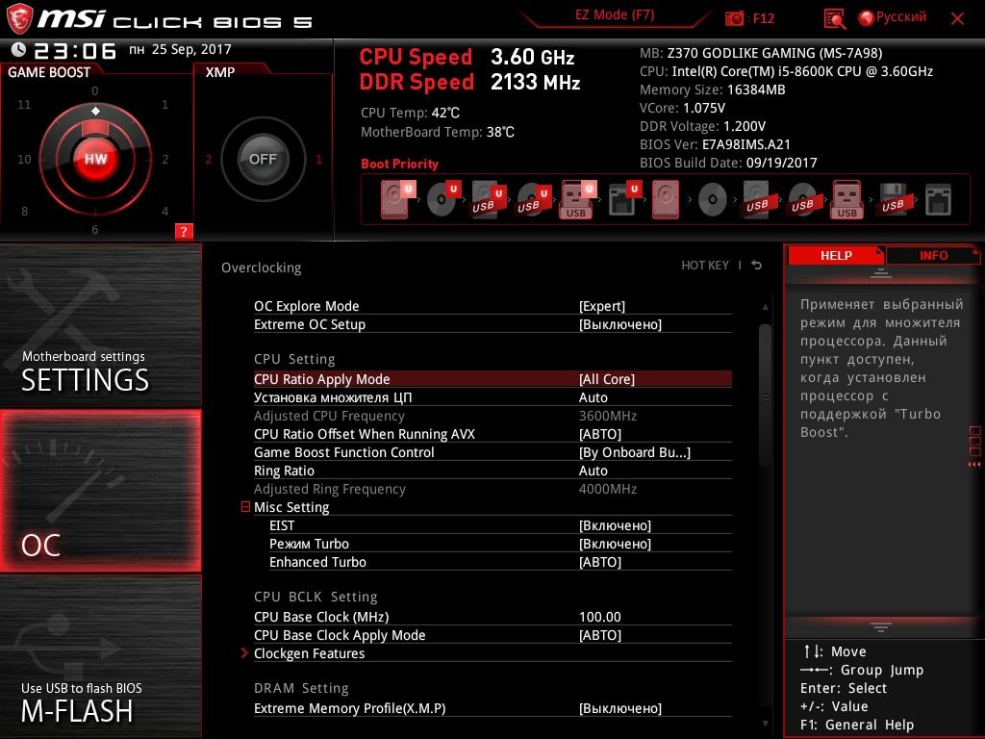The width and height of the screenshot is (985, 739).
Task: Open the OC section panel
Action: [100, 491]
